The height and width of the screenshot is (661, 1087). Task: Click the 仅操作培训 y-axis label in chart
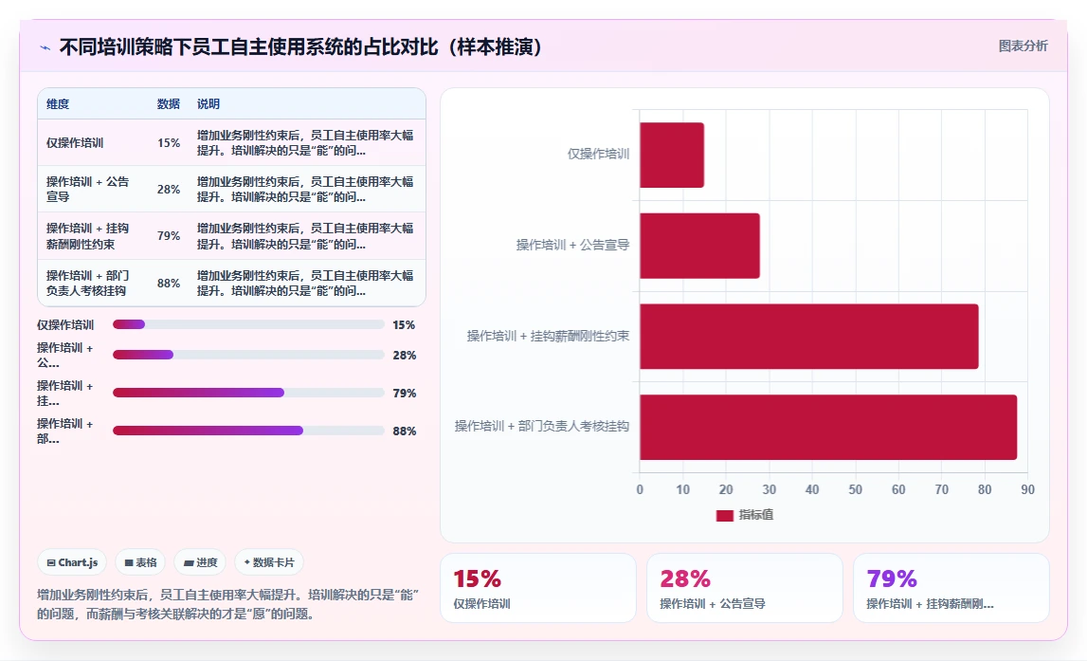tap(598, 154)
